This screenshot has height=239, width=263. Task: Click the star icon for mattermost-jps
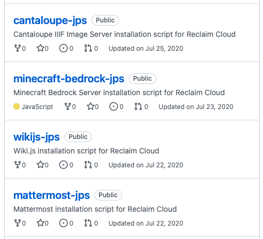(x=40, y=223)
